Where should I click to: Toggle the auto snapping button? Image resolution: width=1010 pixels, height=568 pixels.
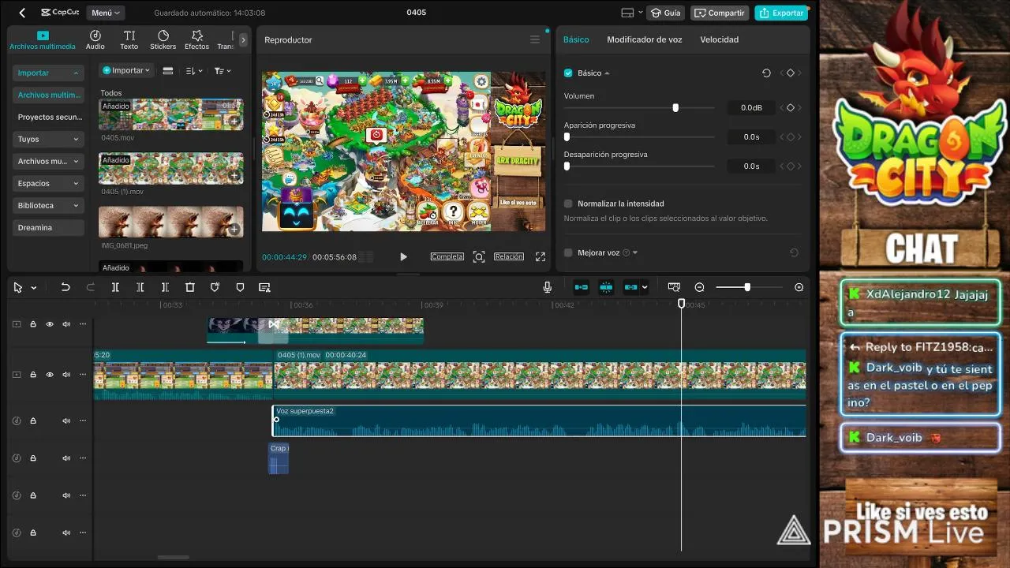point(606,287)
